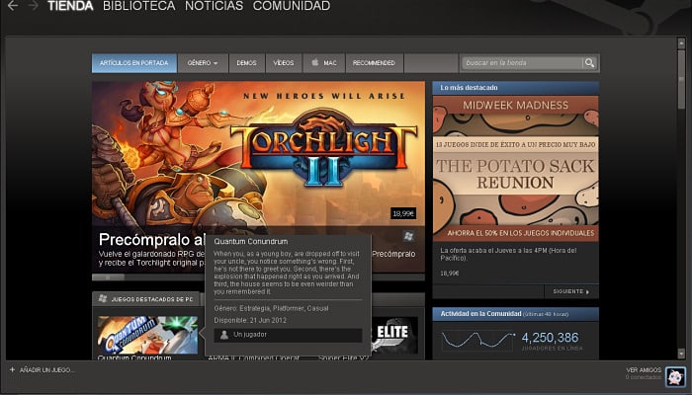Image resolution: width=692 pixels, height=395 pixels.
Task: Open the Sniper Elite V2 thumbnail
Action: (394, 335)
